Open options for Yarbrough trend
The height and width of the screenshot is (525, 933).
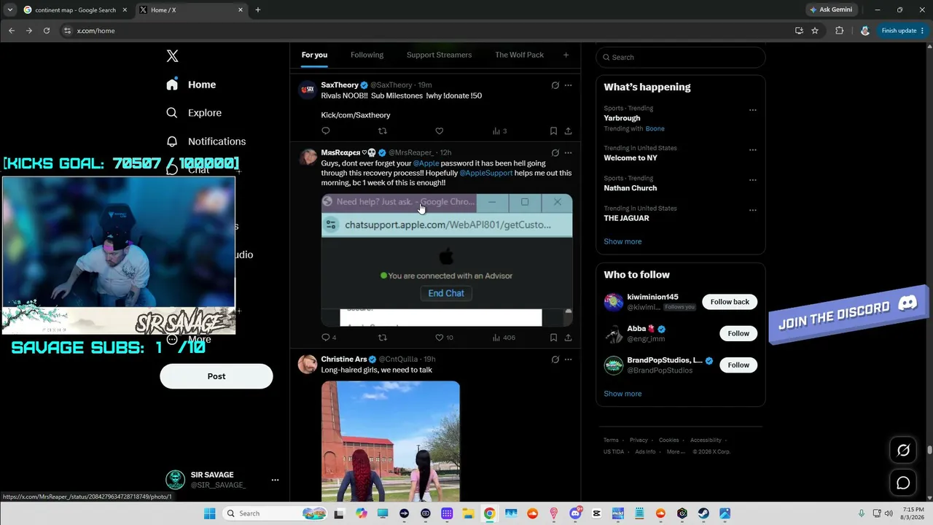pyautogui.click(x=753, y=111)
